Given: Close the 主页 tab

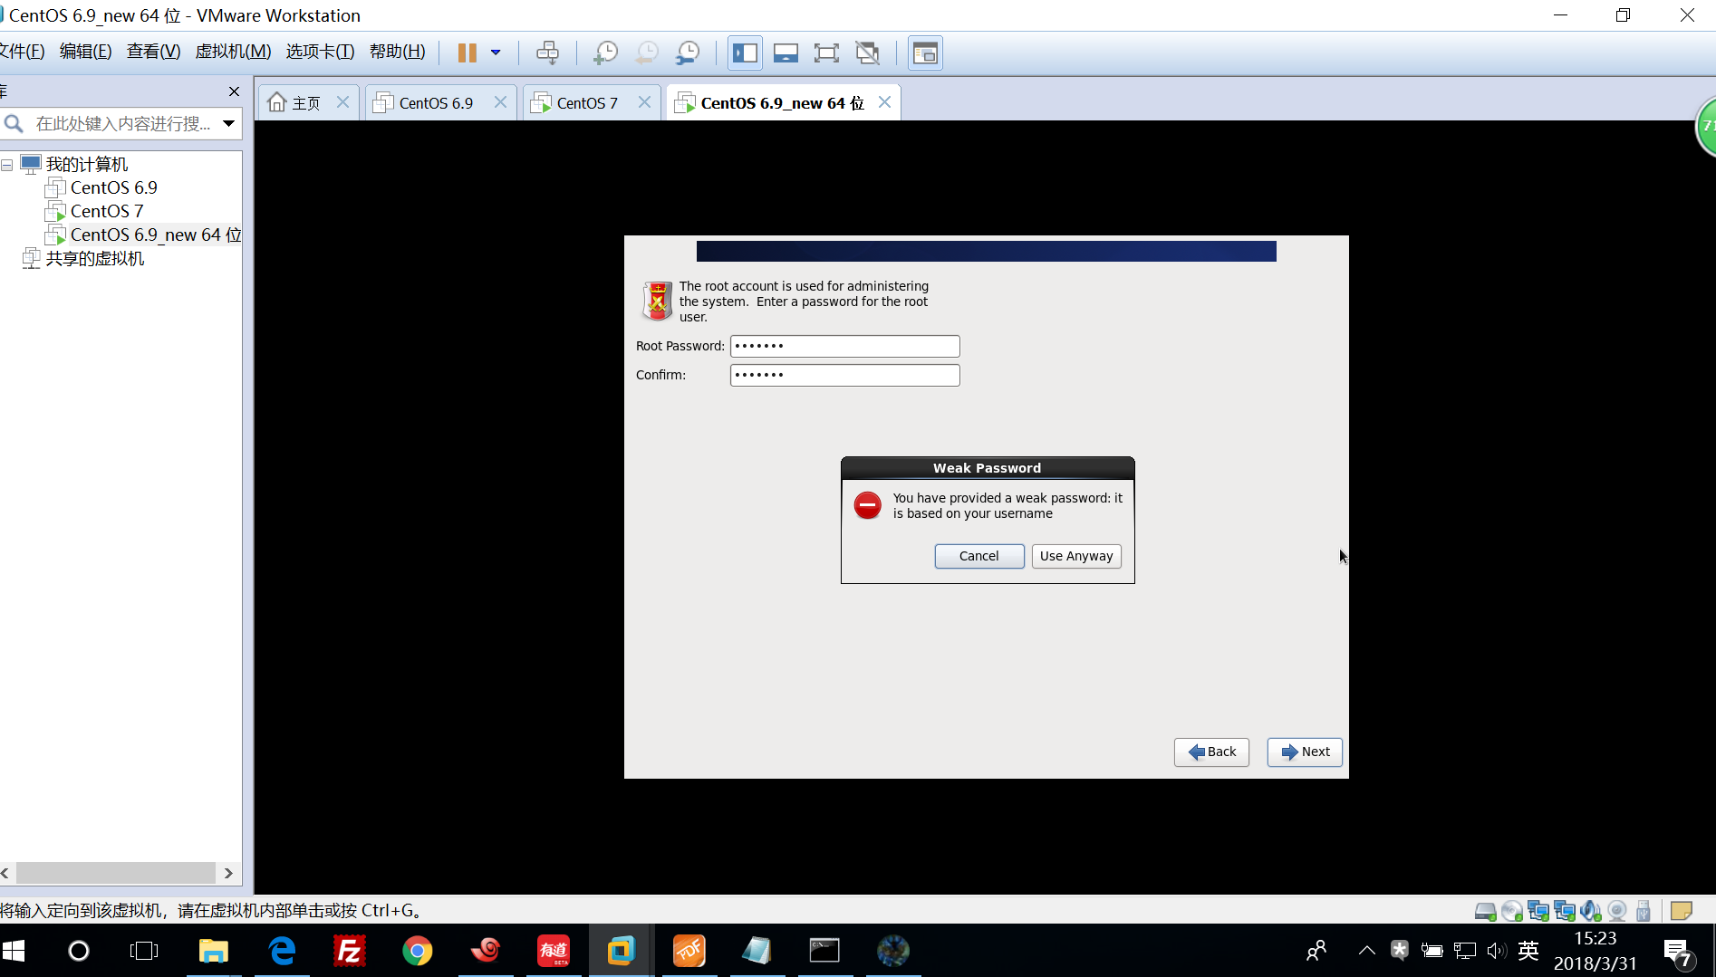Looking at the screenshot, I should [342, 102].
